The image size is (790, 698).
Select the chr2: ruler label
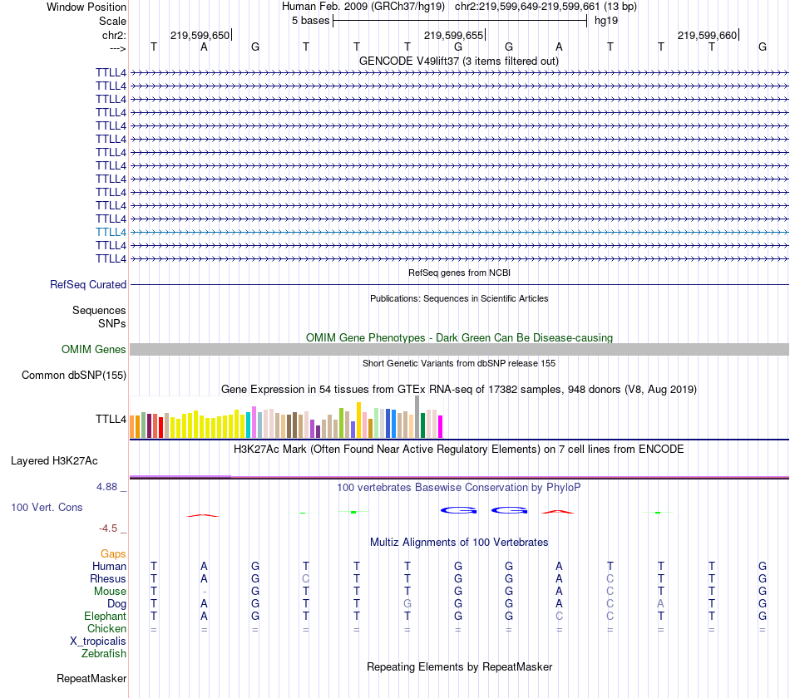click(114, 35)
